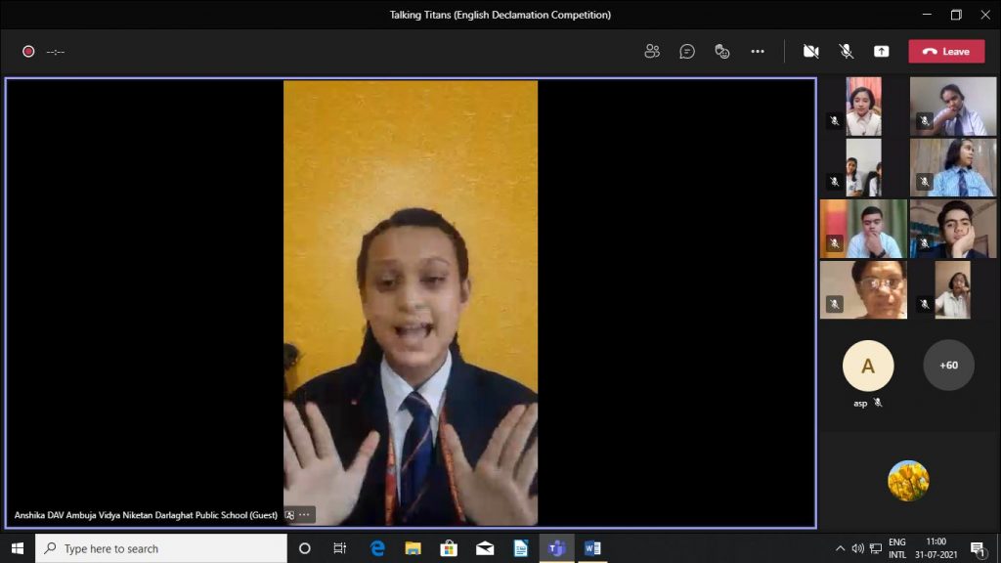Open Task View on the taskbar

340,548
